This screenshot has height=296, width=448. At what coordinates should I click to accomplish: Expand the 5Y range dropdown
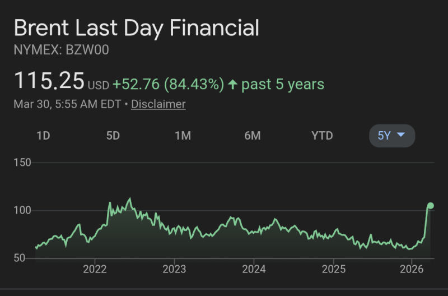[392, 136]
